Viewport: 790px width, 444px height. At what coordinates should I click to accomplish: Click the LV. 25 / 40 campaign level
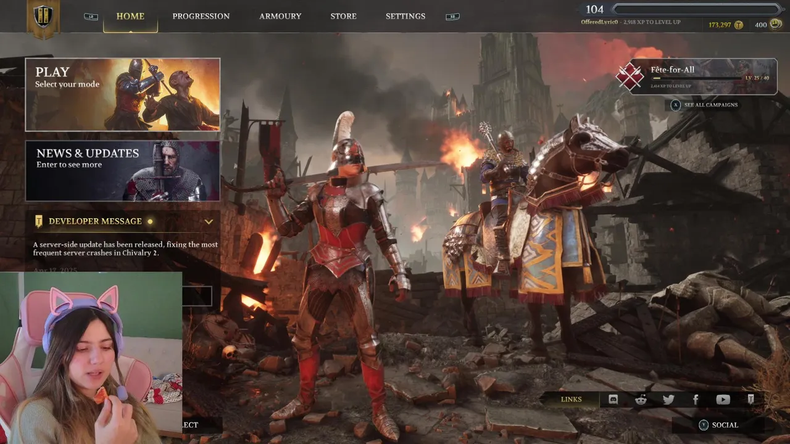point(757,78)
